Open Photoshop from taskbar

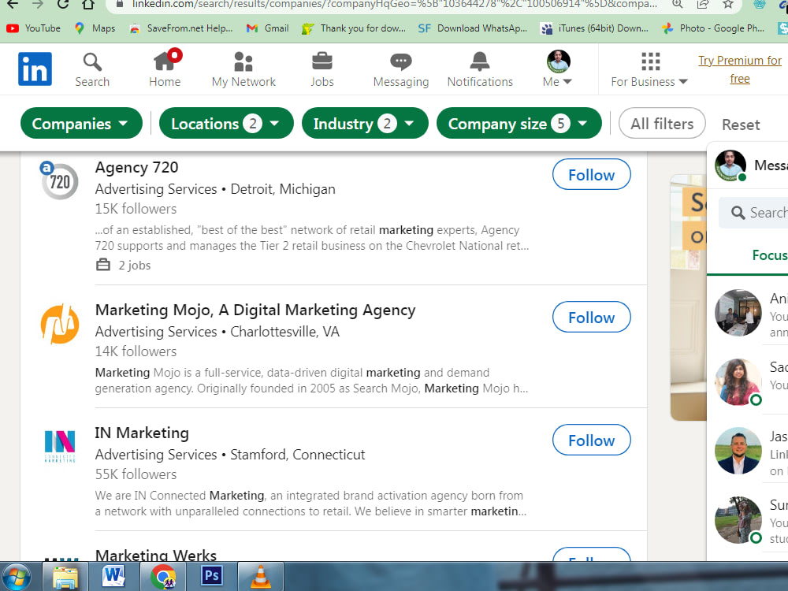pyautogui.click(x=211, y=577)
